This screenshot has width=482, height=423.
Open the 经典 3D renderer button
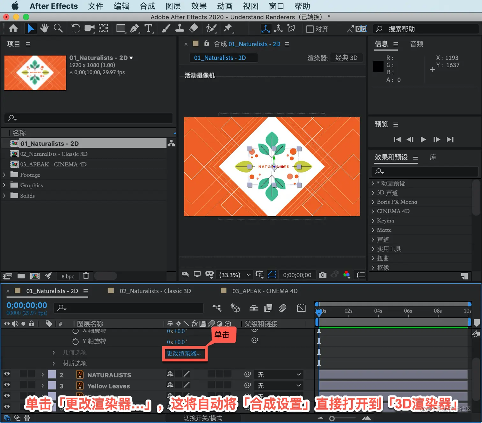[346, 58]
